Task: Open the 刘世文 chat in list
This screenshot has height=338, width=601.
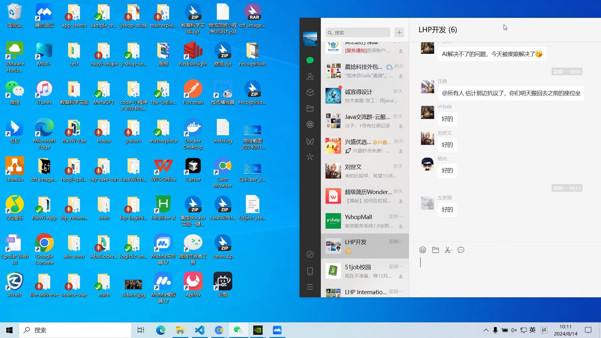Action: coord(365,171)
